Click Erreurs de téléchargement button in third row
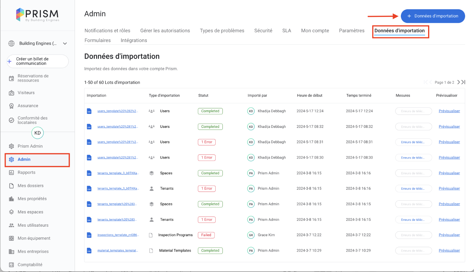Image resolution: width=474 pixels, height=272 pixels. point(413,142)
